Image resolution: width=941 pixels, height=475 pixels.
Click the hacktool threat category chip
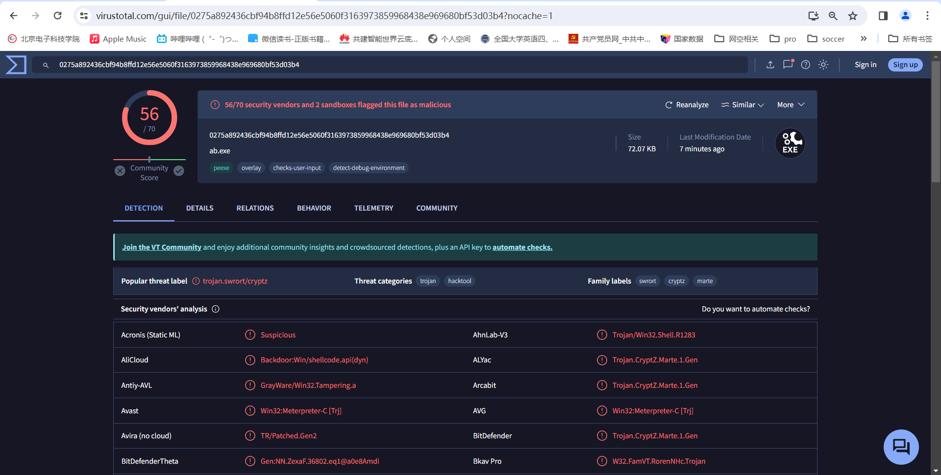click(460, 281)
